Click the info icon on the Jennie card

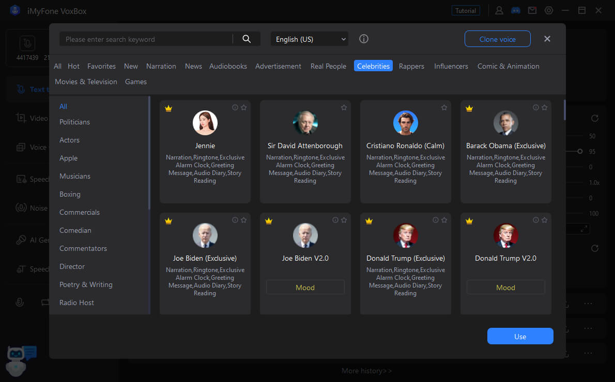[235, 107]
